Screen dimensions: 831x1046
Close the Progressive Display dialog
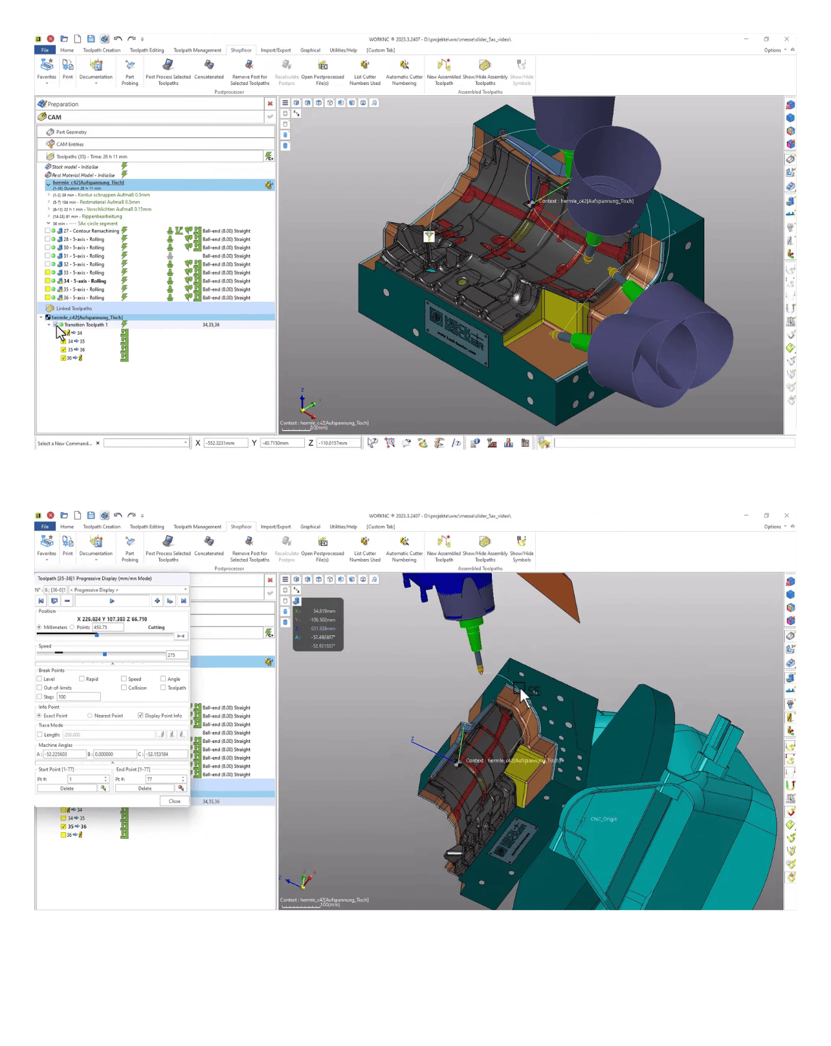point(174,801)
